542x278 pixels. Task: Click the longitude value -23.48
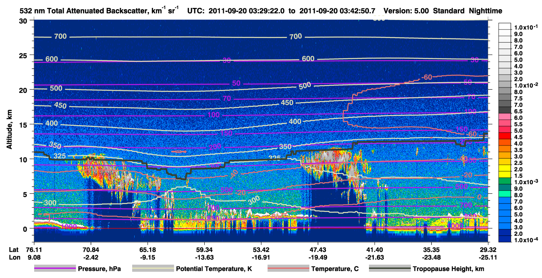[x=432, y=257]
